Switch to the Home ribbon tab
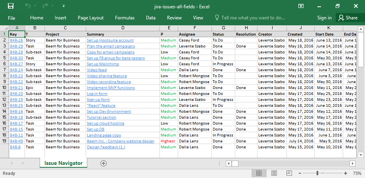Image resolution: width=365 pixels, height=178 pixels. pos(37,18)
